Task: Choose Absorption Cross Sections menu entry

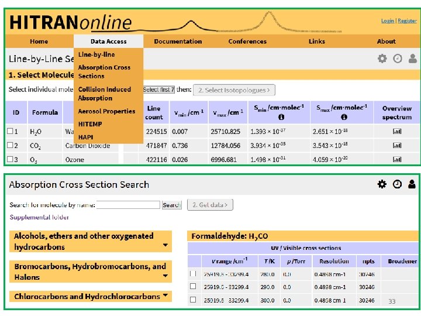Action: pyautogui.click(x=104, y=72)
